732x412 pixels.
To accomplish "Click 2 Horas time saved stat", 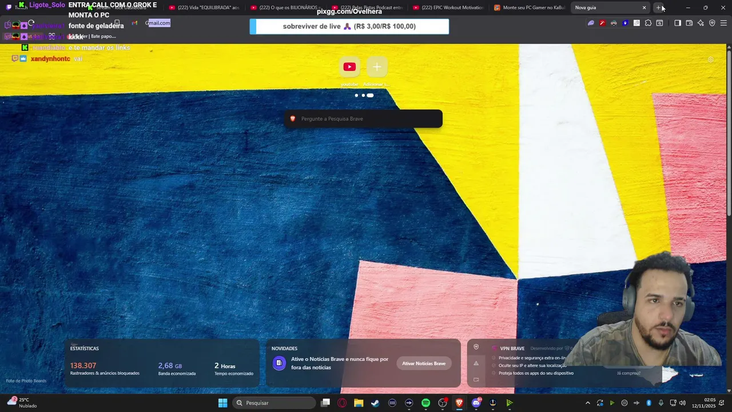I will coord(225,366).
